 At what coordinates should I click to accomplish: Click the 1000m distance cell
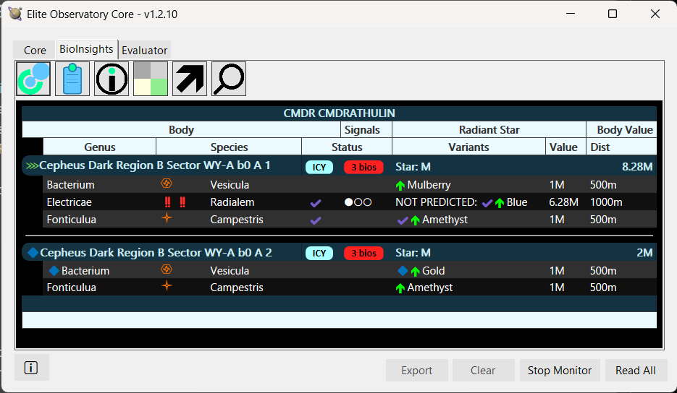coord(606,202)
